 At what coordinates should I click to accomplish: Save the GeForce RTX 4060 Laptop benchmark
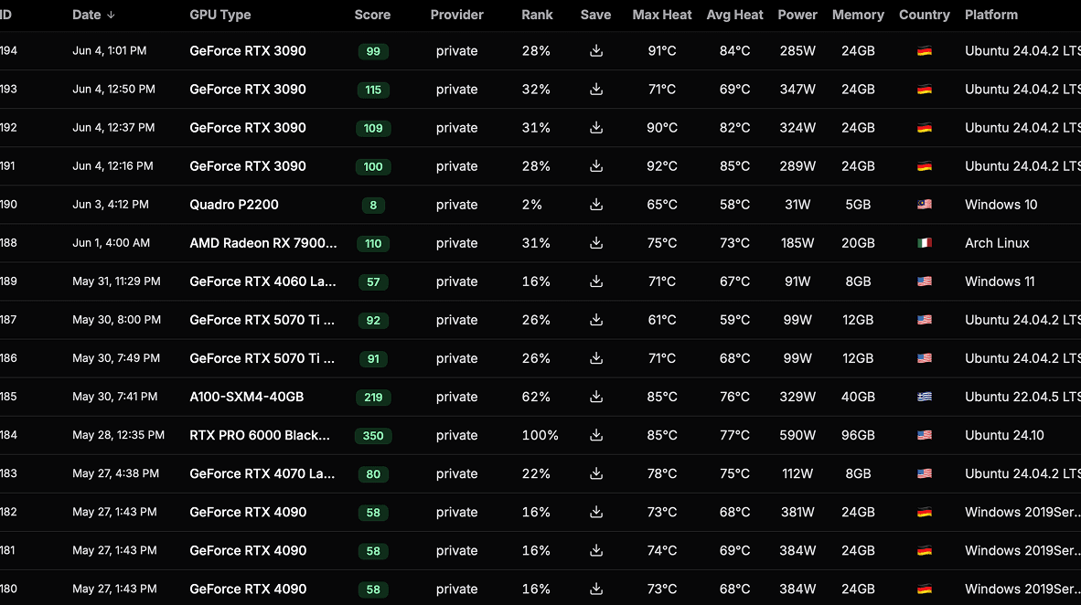click(596, 281)
